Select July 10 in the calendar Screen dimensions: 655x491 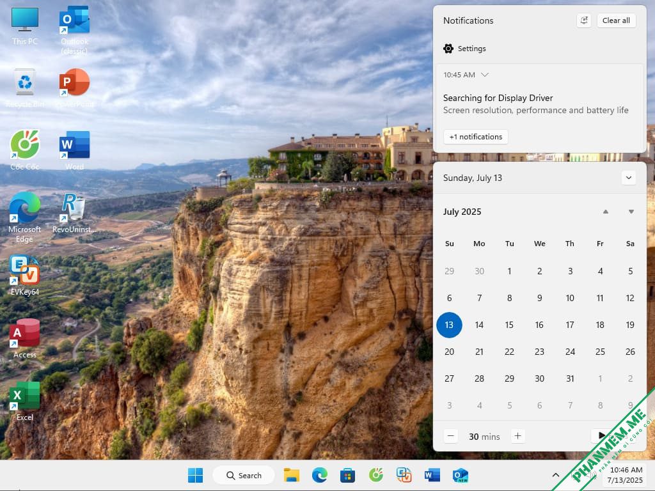pos(570,298)
